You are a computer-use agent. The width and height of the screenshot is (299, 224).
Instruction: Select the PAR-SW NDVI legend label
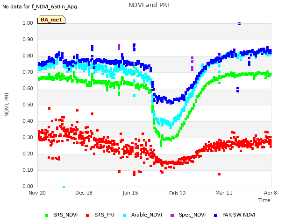click(x=239, y=215)
